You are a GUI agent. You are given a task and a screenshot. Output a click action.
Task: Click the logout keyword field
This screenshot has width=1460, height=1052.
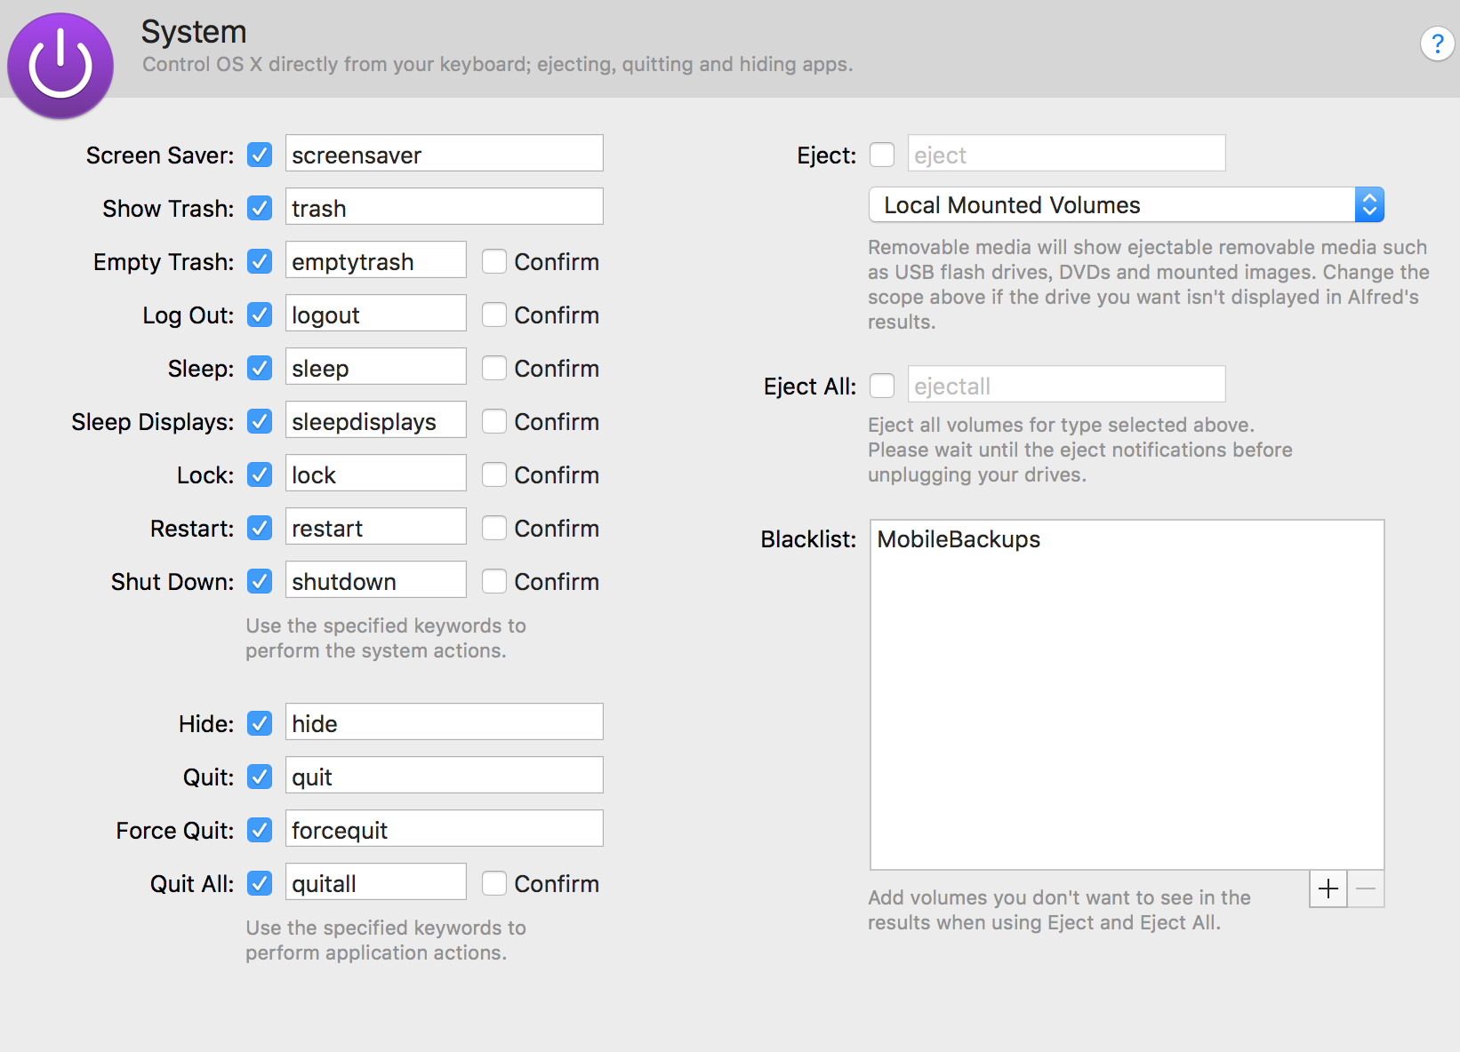click(x=375, y=314)
